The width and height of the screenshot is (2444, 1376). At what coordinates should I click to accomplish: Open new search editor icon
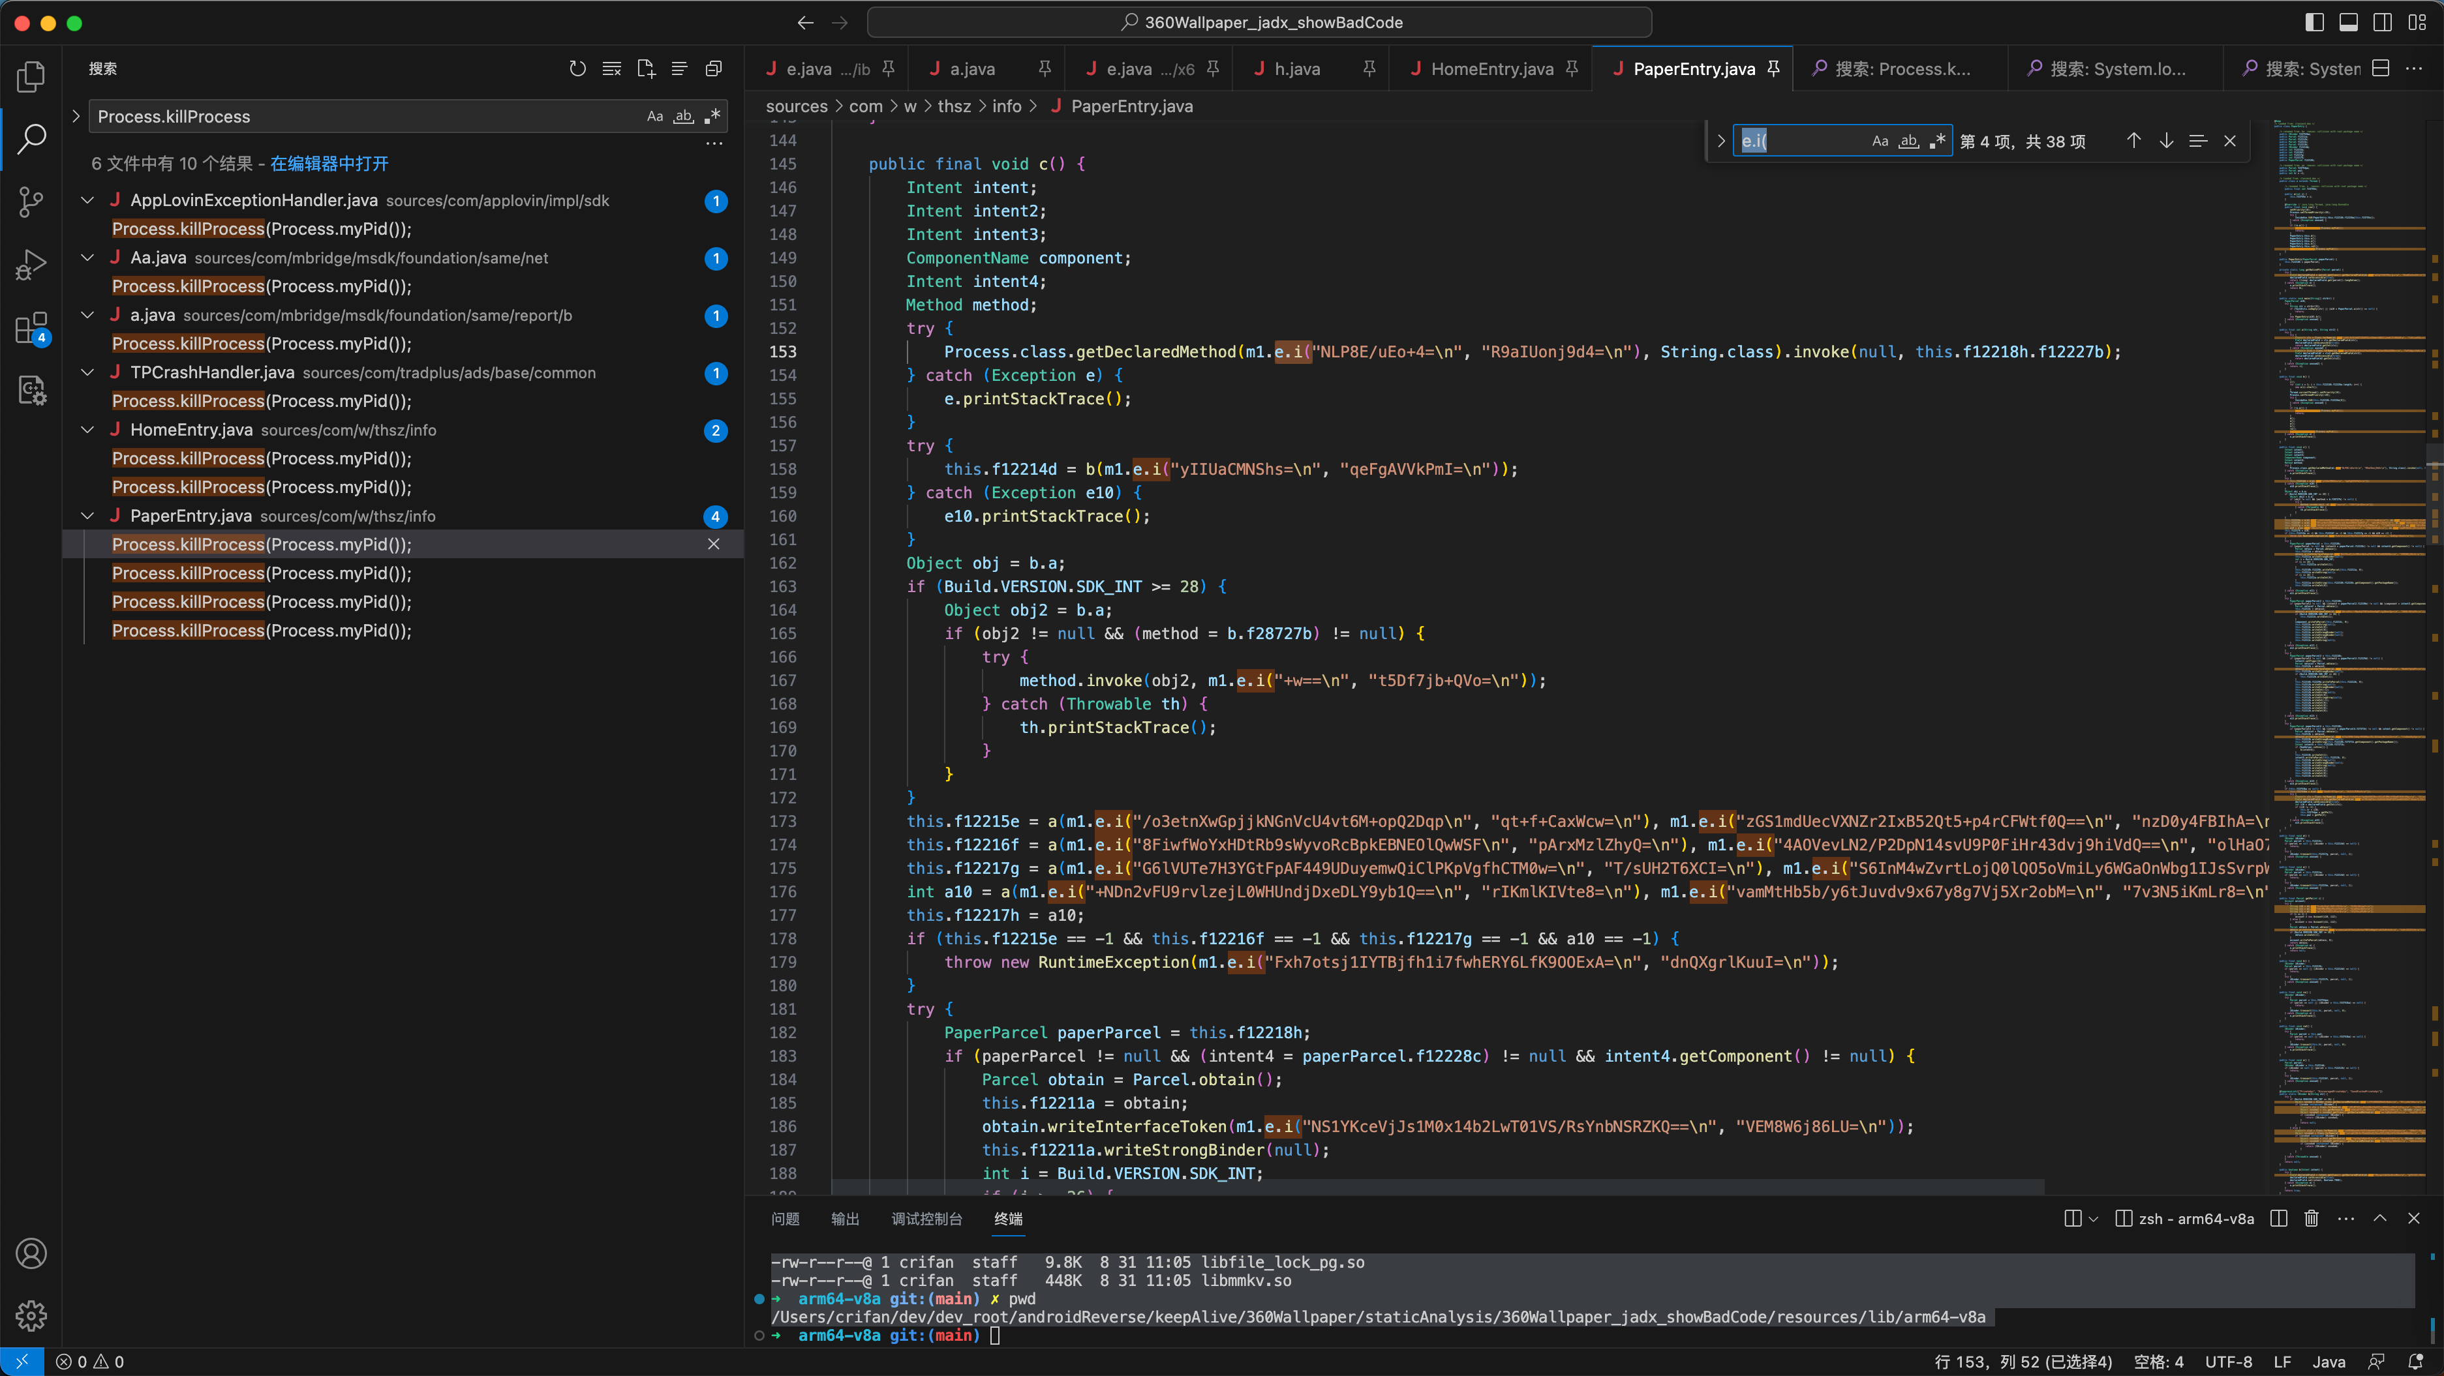pos(646,68)
